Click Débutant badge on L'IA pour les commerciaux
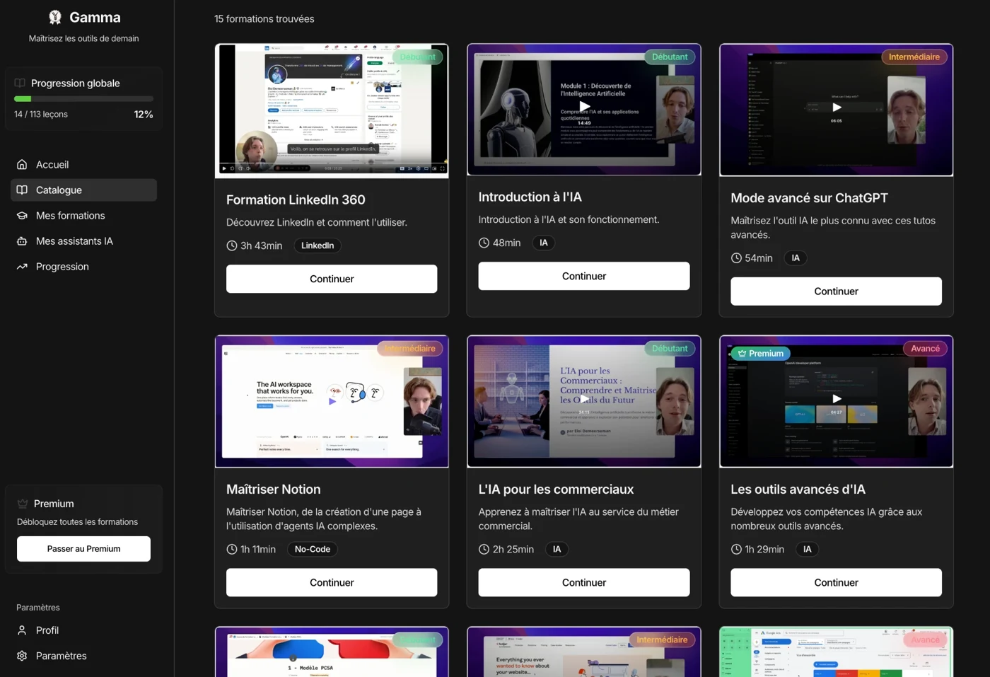 pyautogui.click(x=670, y=348)
